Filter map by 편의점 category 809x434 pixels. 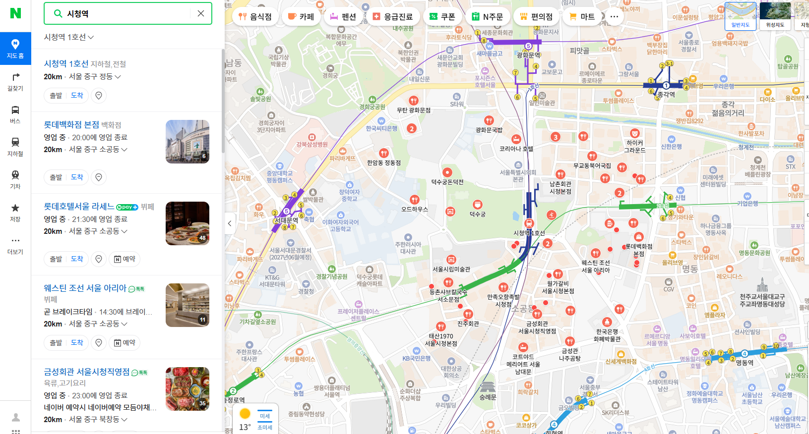pos(536,16)
